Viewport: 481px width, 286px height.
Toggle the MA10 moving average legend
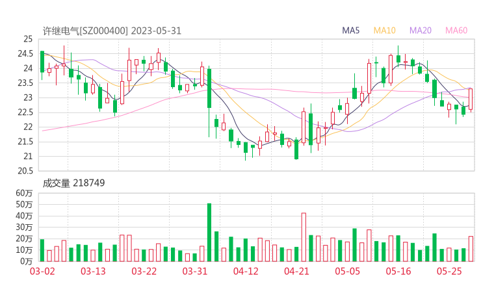tap(384, 31)
